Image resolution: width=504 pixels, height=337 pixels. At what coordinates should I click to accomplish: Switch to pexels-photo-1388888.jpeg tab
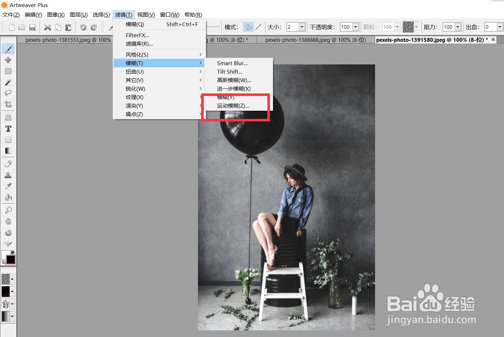click(316, 40)
